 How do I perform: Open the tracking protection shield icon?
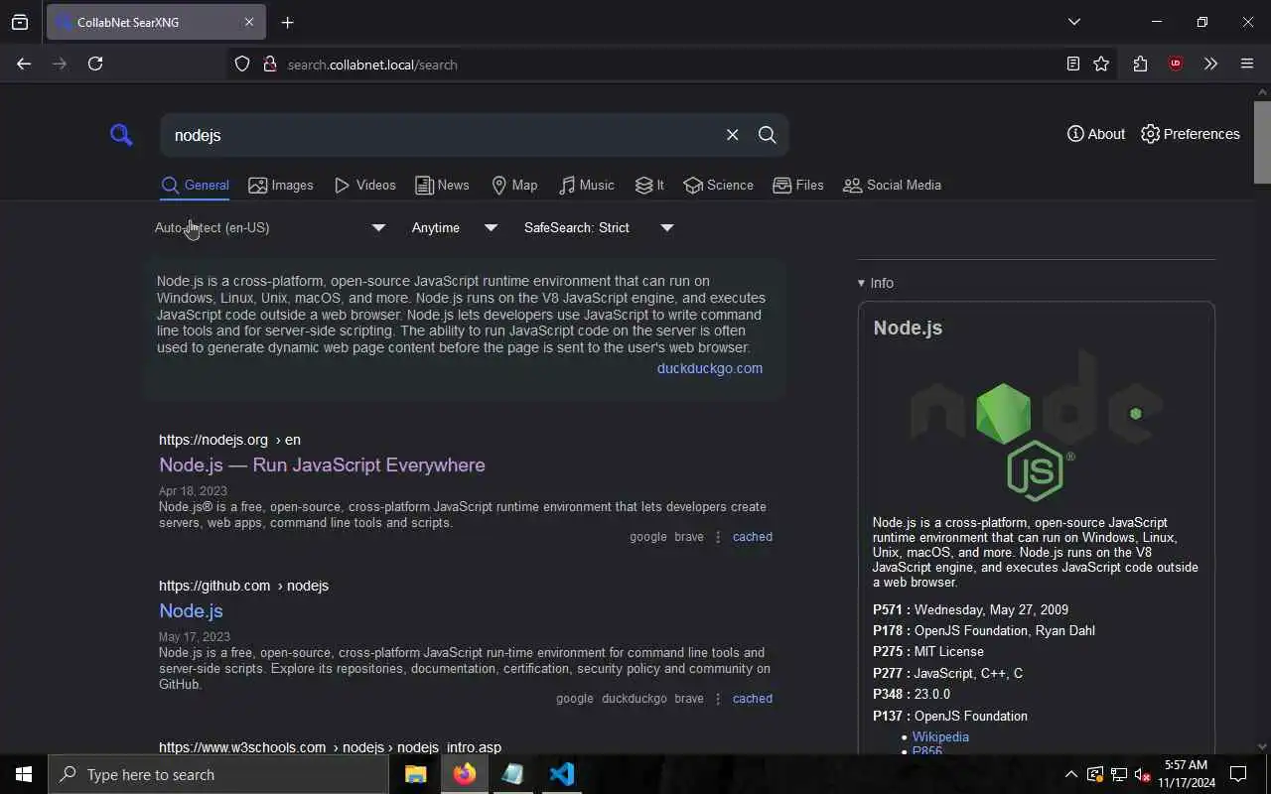coord(242,64)
